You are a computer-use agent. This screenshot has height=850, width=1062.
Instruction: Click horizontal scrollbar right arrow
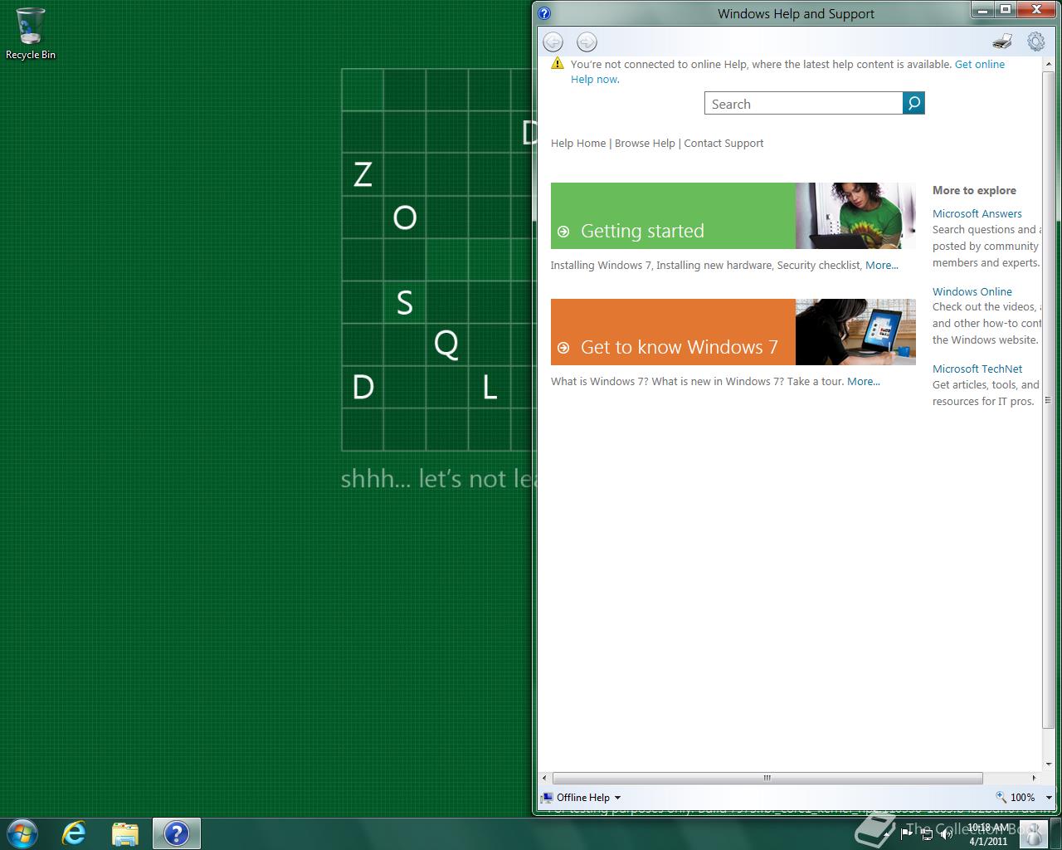[x=1034, y=778]
